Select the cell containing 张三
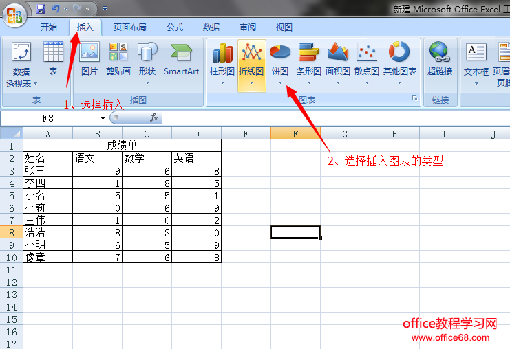This screenshot has width=510, height=349. (x=47, y=170)
